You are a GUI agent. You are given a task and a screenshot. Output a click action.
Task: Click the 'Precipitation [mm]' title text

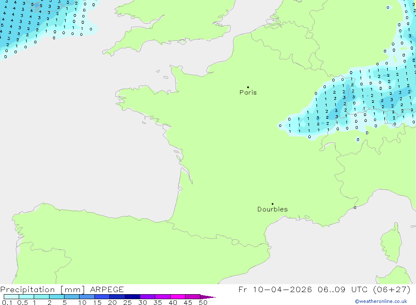click(x=42, y=289)
